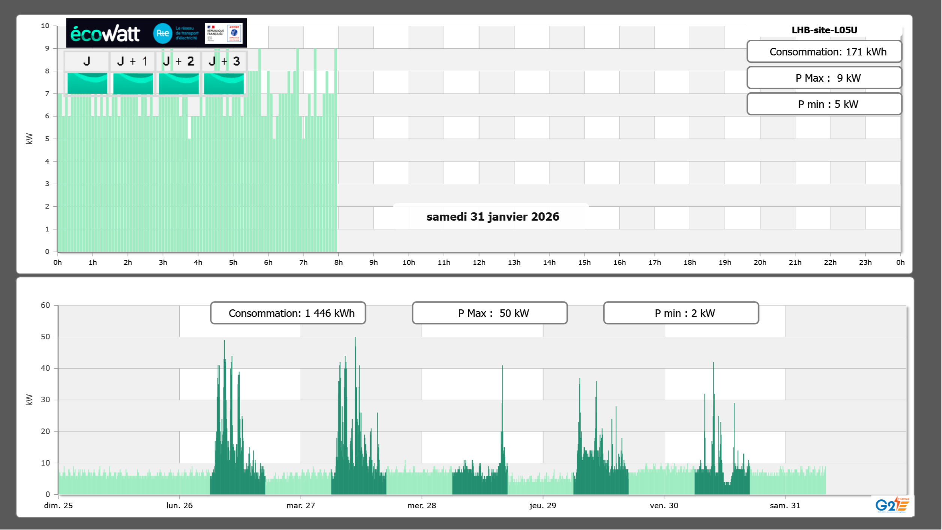Click the mar. 27 peak in weekly chart
This screenshot has width=942, height=530.
(x=355, y=339)
